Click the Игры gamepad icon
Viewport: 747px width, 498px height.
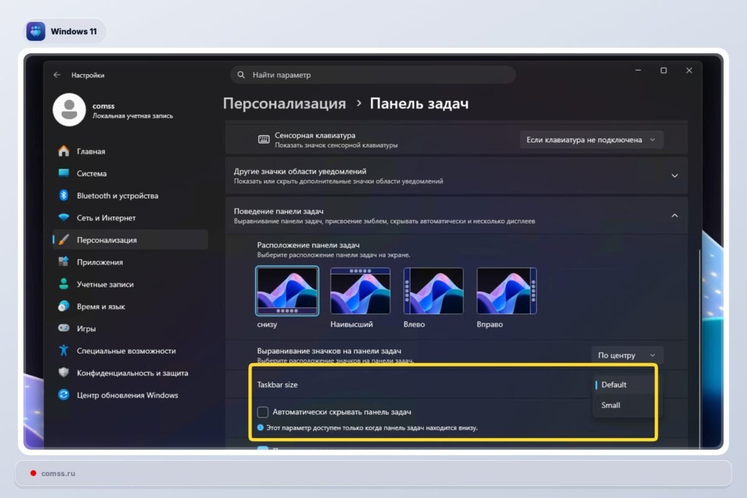point(63,328)
